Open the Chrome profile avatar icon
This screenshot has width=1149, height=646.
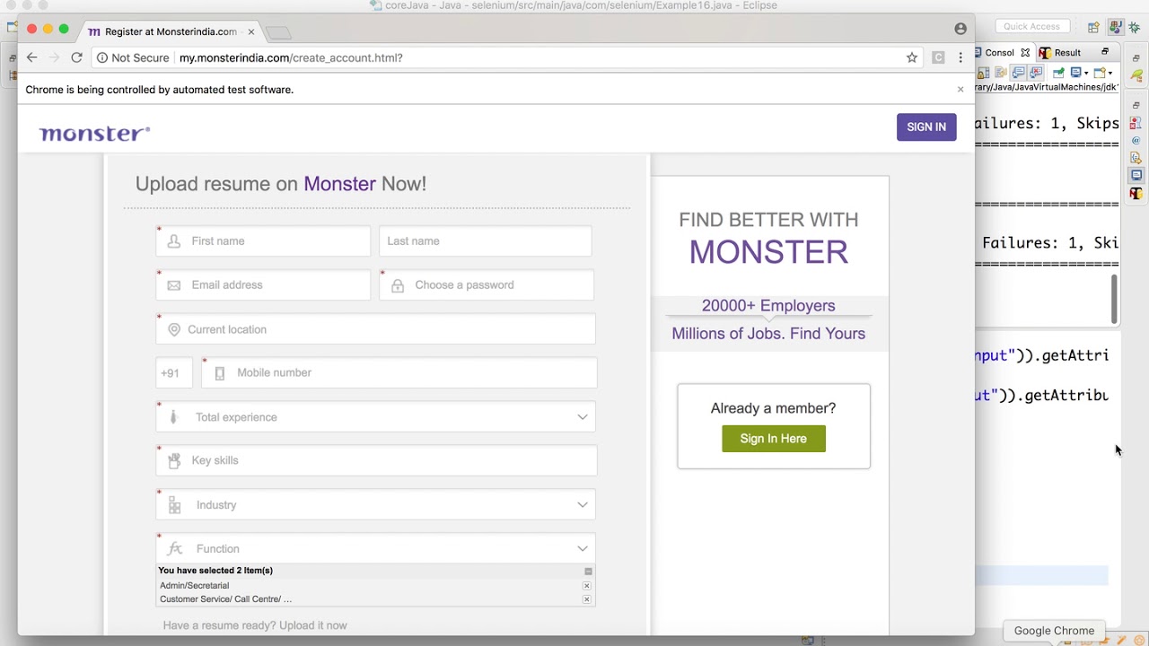click(x=960, y=29)
